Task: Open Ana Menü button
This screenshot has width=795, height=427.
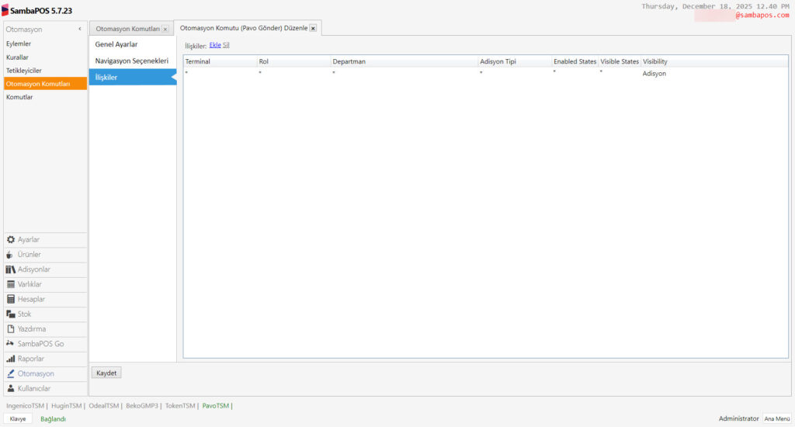Action: [x=776, y=418]
